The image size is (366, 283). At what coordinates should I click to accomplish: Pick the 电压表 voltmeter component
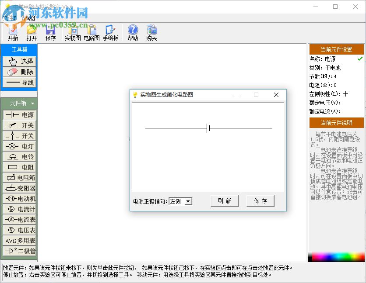click(x=20, y=230)
